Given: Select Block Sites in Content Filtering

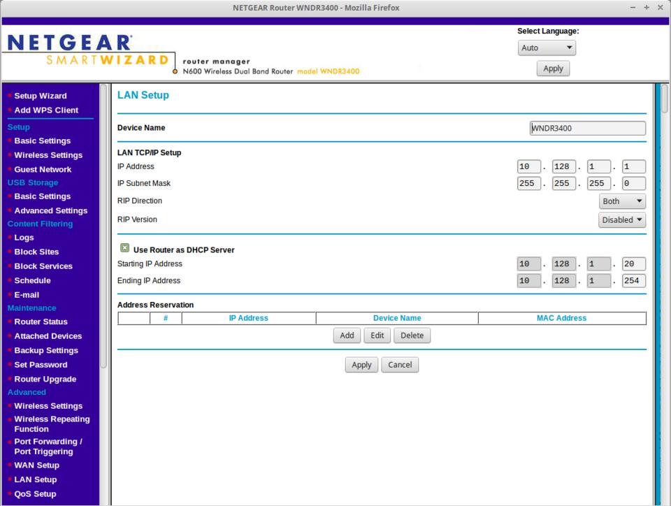Looking at the screenshot, I should click(x=36, y=252).
